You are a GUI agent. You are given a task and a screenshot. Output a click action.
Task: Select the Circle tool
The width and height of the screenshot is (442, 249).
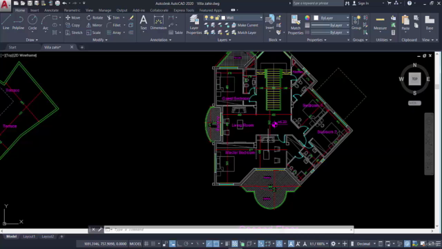32,22
